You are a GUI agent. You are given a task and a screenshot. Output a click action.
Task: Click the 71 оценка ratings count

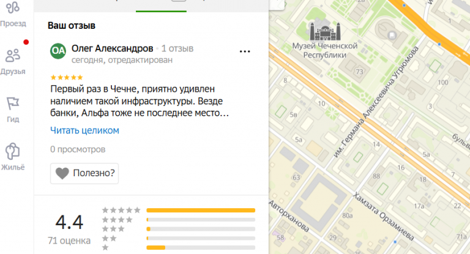[x=69, y=241]
